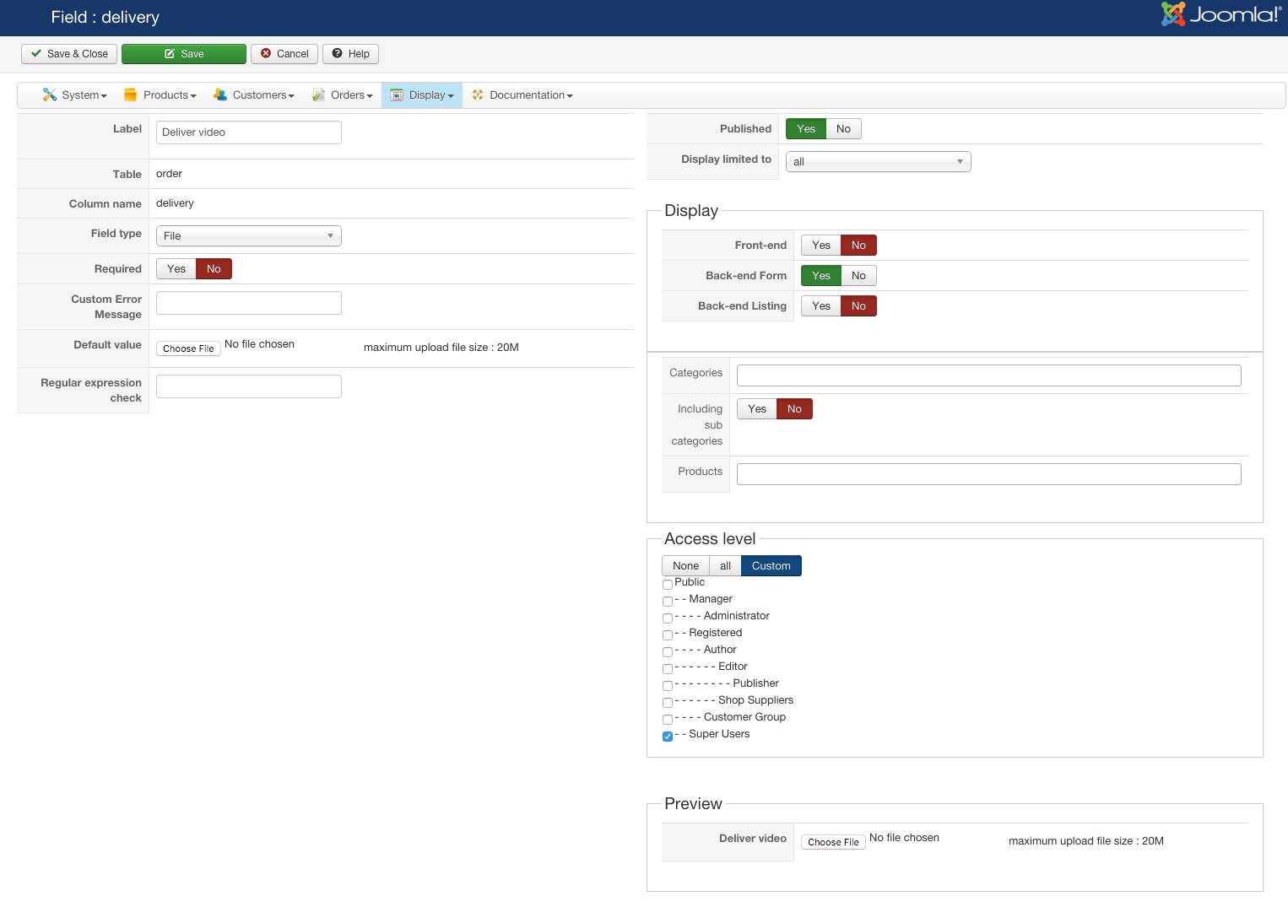Viewport: 1288px width, 907px height.
Task: Set Published to No
Action: coord(843,129)
